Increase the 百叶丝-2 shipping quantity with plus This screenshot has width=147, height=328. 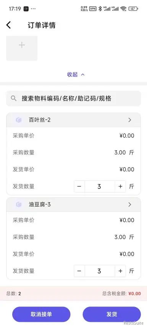(x=120, y=186)
